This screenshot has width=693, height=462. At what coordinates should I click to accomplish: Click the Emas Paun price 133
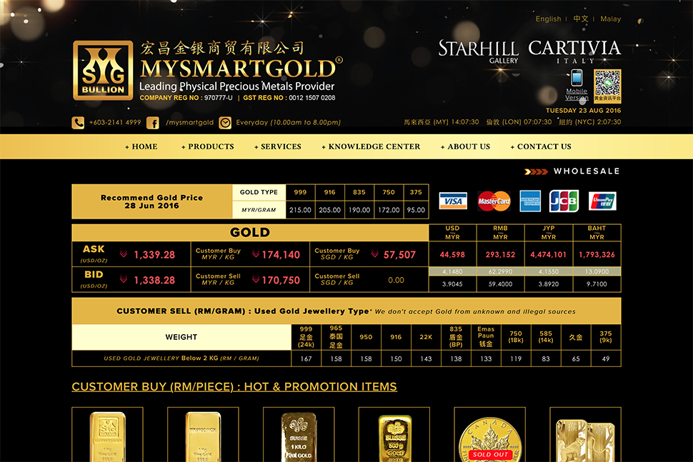(486, 358)
